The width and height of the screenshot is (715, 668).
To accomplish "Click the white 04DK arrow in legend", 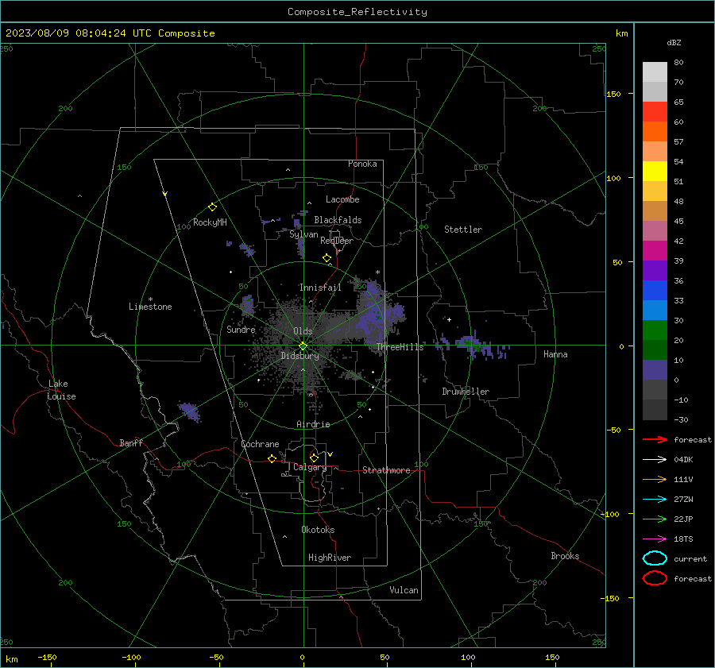I will [x=655, y=460].
